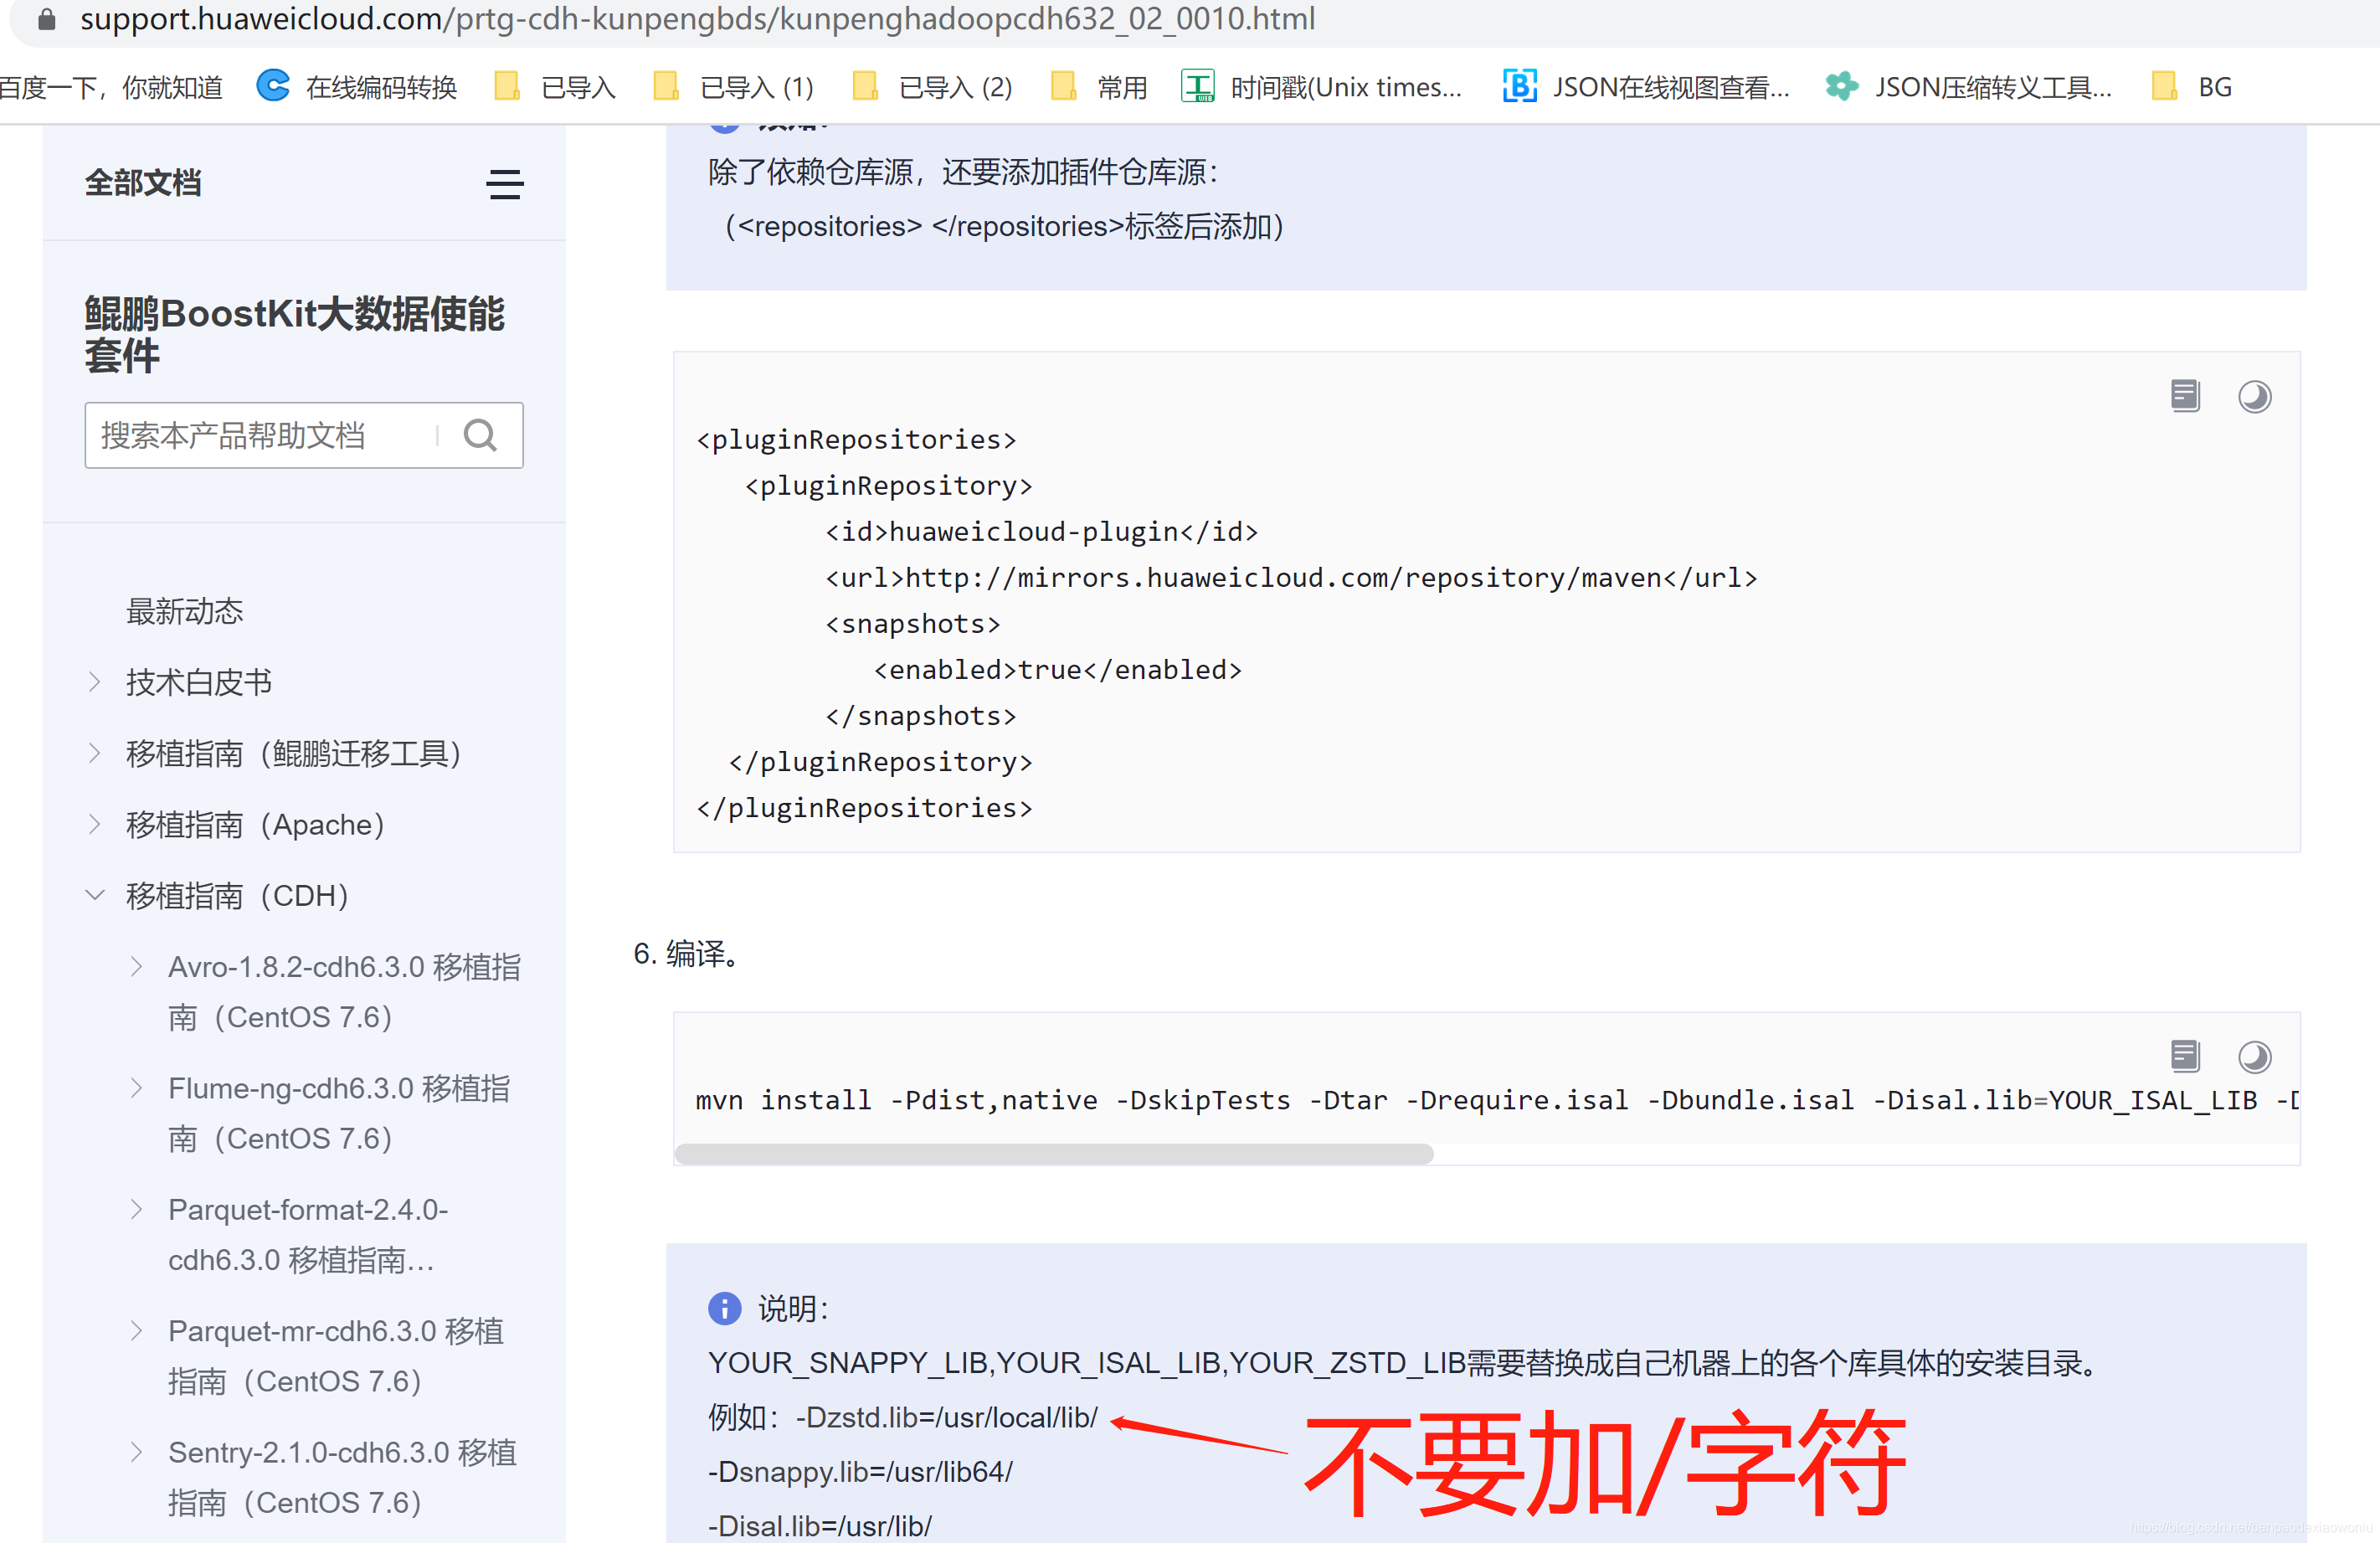Click the -Dsnappy.lib=/usr/lib64/ example text

pyautogui.click(x=860, y=1471)
